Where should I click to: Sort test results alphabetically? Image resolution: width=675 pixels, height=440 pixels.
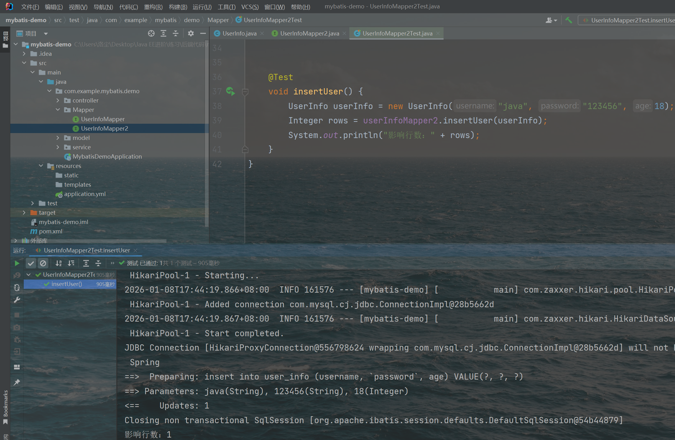point(59,263)
